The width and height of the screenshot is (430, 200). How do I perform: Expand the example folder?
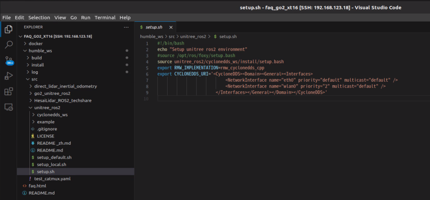tap(33, 122)
